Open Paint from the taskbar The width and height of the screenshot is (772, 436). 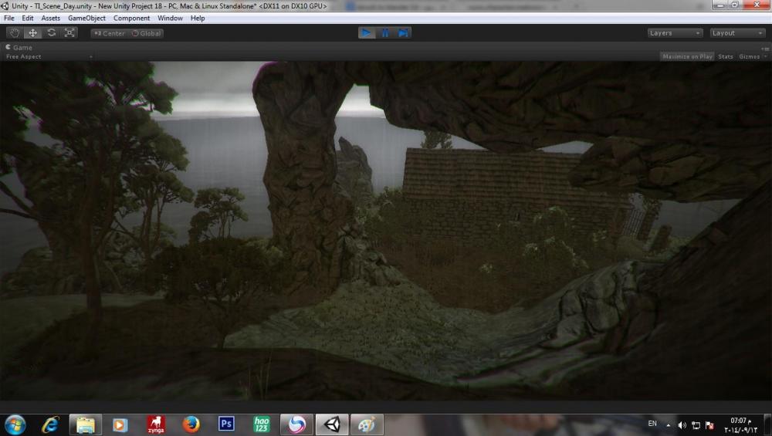pyautogui.click(x=366, y=424)
